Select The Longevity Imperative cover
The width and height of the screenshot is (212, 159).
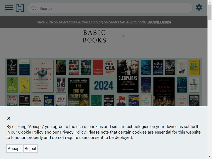[12, 85]
